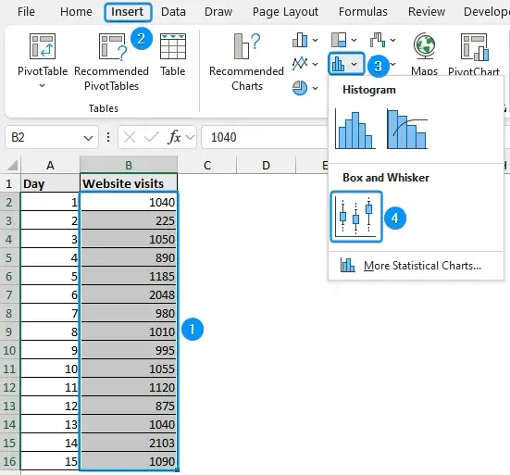The image size is (510, 475).
Task: Click cell containing 1010
Action: [129, 331]
